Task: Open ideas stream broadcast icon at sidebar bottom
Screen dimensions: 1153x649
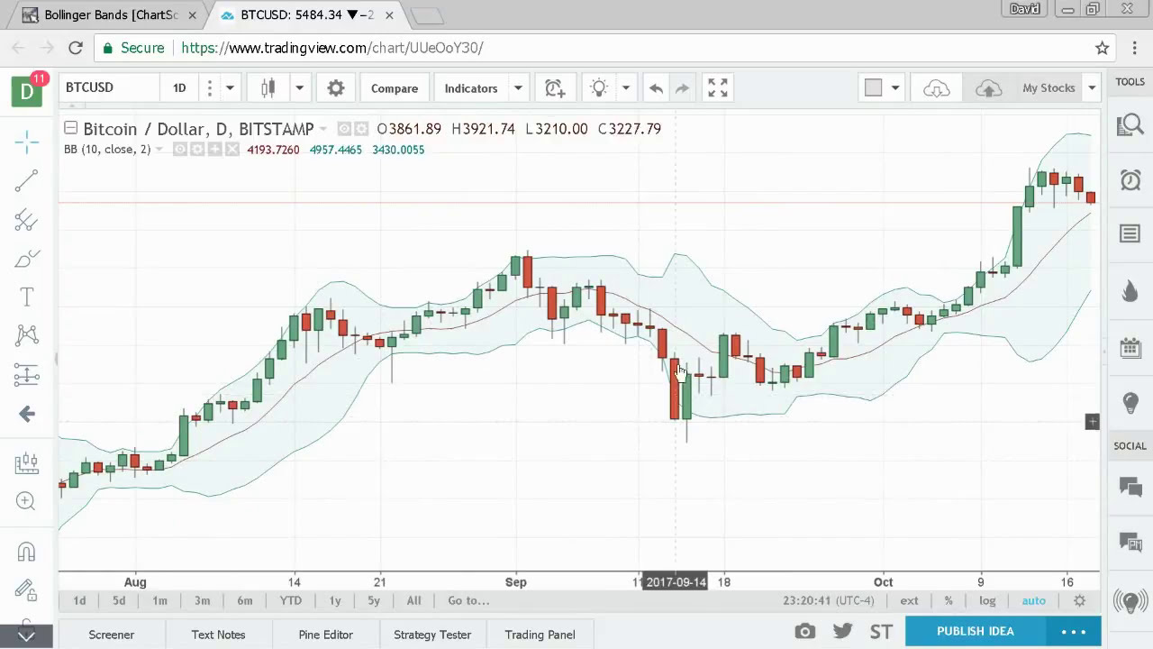Action: point(1130,599)
